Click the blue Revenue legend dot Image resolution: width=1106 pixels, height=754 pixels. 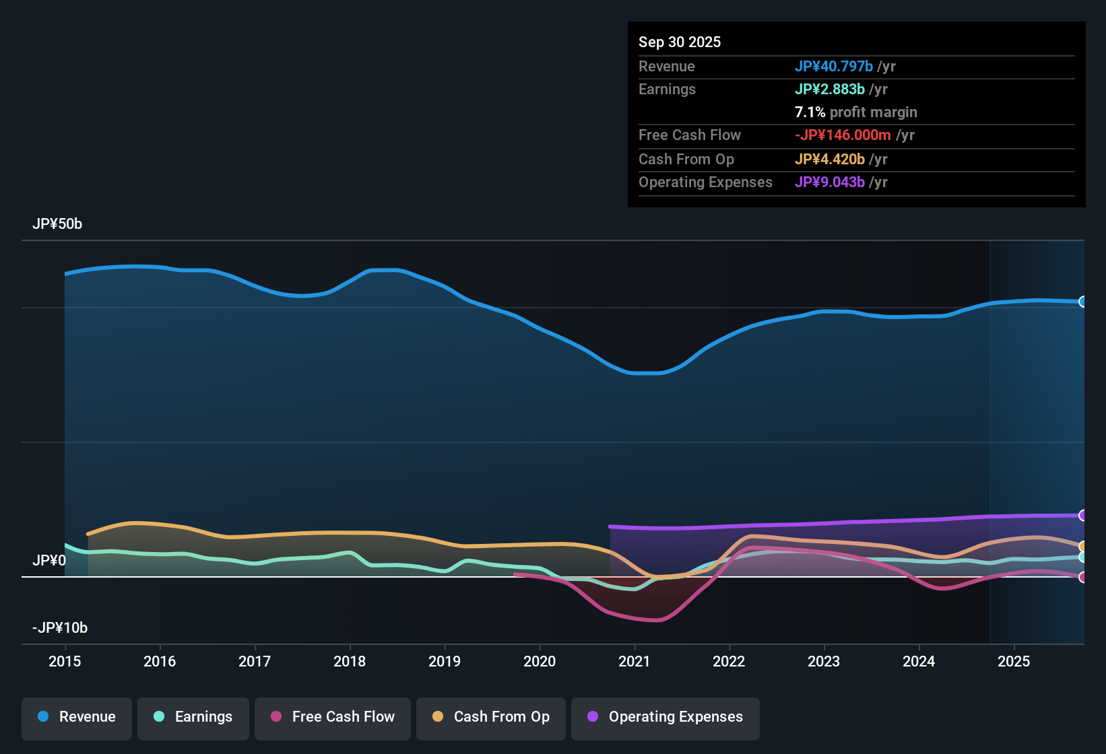pos(43,717)
